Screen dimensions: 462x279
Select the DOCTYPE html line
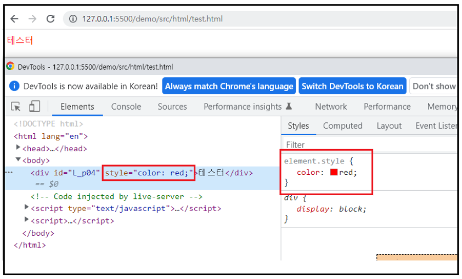pos(48,124)
